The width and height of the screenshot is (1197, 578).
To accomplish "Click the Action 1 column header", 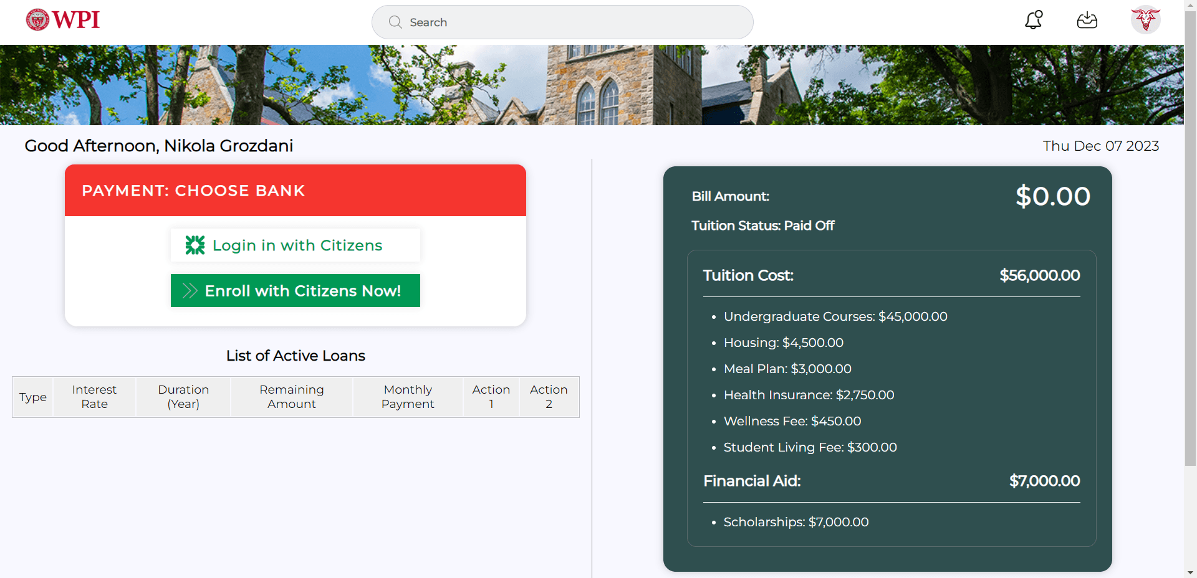I will point(491,397).
